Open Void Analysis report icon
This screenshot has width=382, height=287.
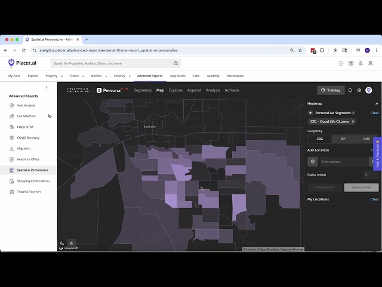pos(12,105)
